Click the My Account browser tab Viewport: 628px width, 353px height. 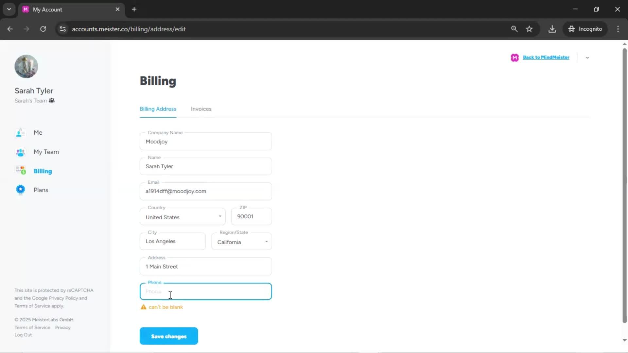point(71,9)
